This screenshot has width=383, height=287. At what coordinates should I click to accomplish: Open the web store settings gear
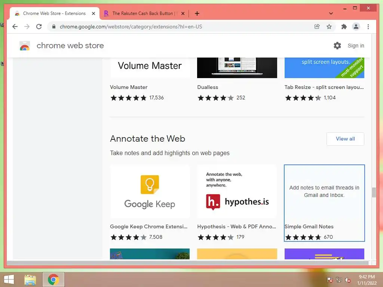(337, 46)
